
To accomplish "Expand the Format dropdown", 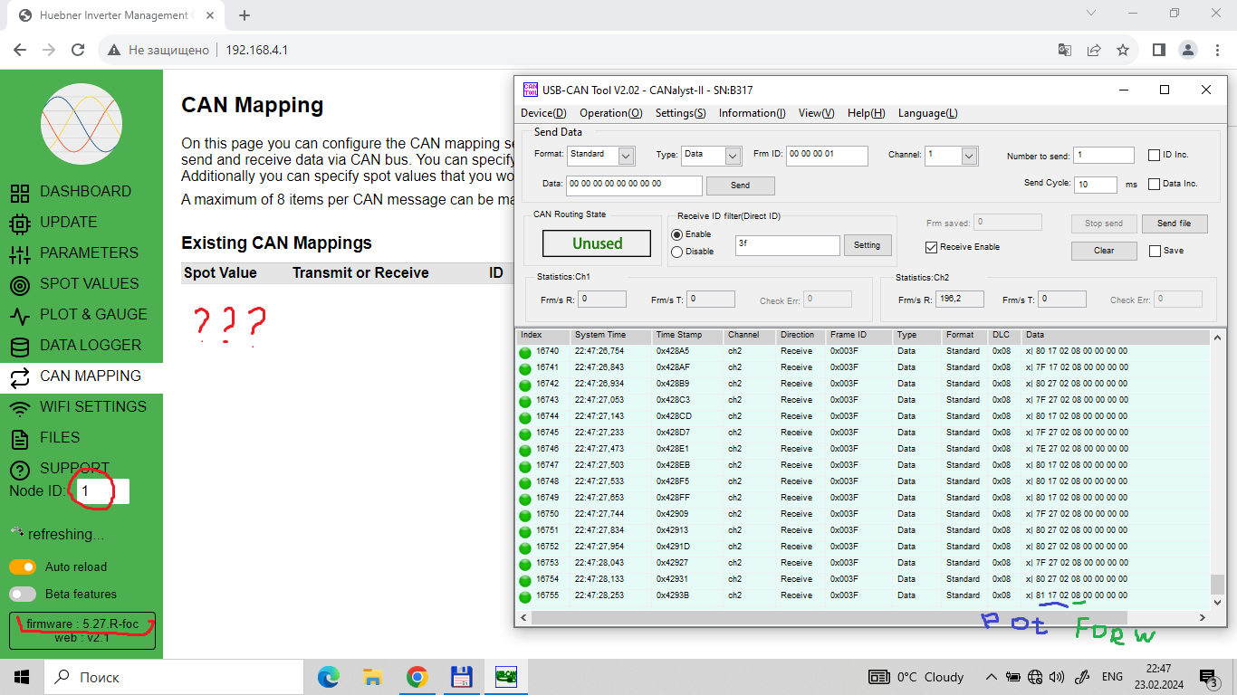I will (626, 156).
